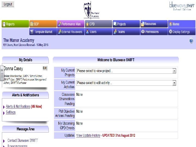
Task: Click 'None' in My Upcoming CPD Events
Action: tap(79, 123)
